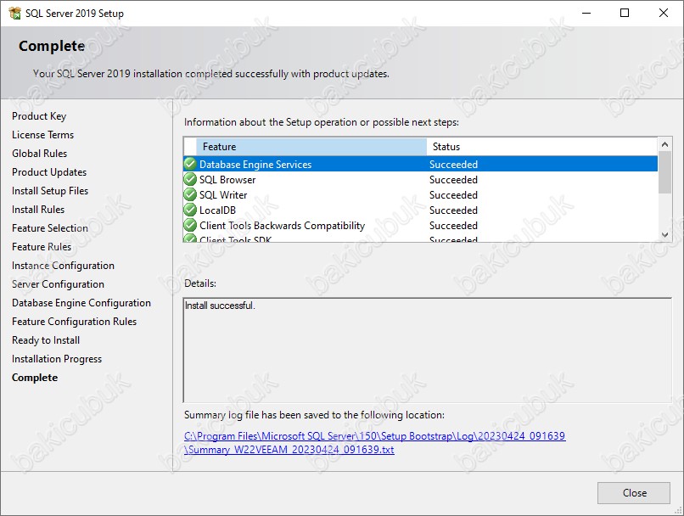Click the Instance Configuration step

[x=63, y=266]
